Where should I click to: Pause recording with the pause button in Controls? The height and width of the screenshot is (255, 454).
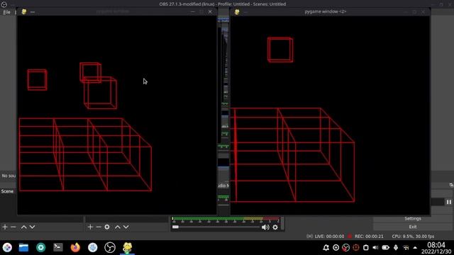coord(449,202)
